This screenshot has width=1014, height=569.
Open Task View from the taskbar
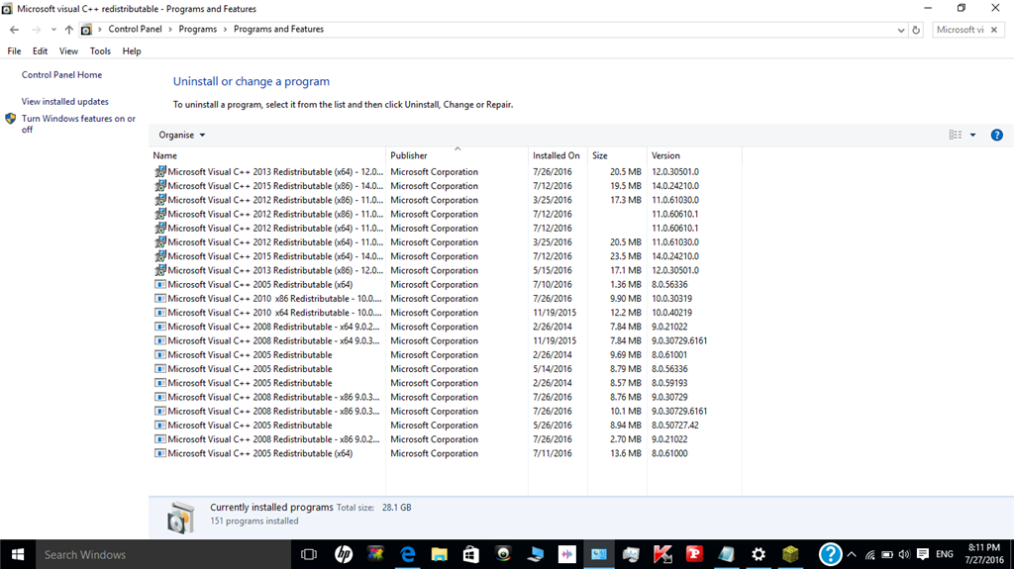point(309,554)
